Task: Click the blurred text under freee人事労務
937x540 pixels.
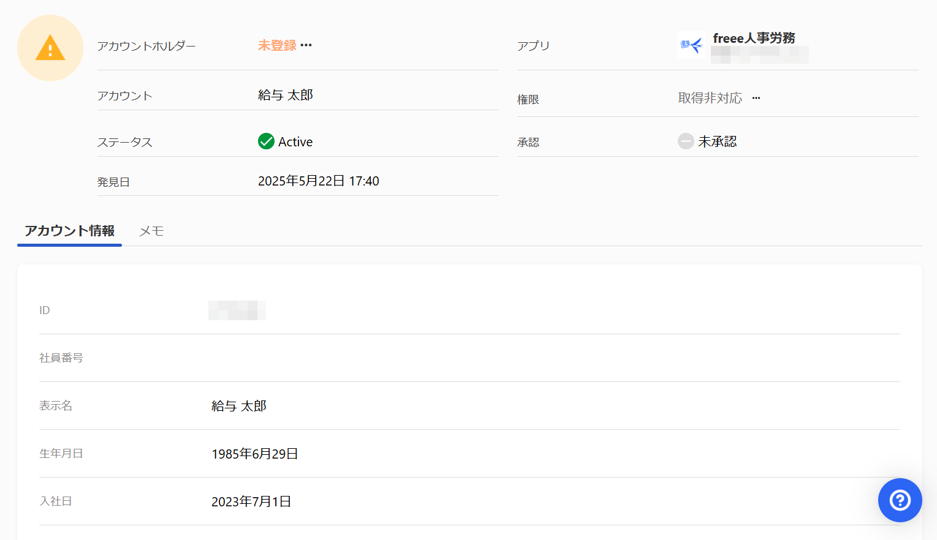Action: [760, 55]
